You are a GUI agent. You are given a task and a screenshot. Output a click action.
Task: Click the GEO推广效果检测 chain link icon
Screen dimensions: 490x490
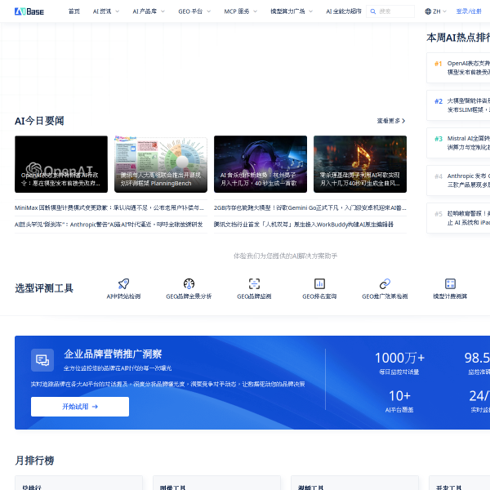385,283
